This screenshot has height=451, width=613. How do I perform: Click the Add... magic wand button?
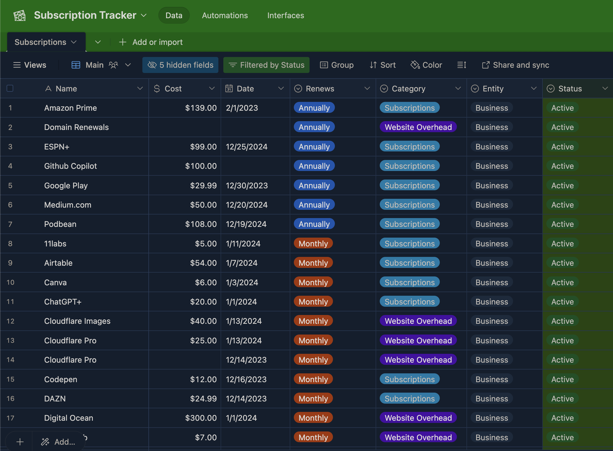click(58, 442)
